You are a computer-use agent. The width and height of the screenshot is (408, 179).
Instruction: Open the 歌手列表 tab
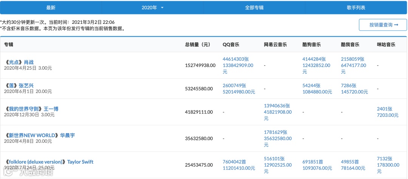(356, 8)
